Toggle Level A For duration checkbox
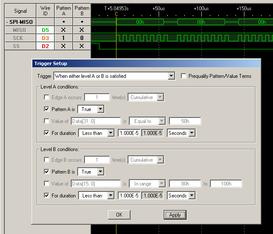273x234 pixels. point(46,133)
